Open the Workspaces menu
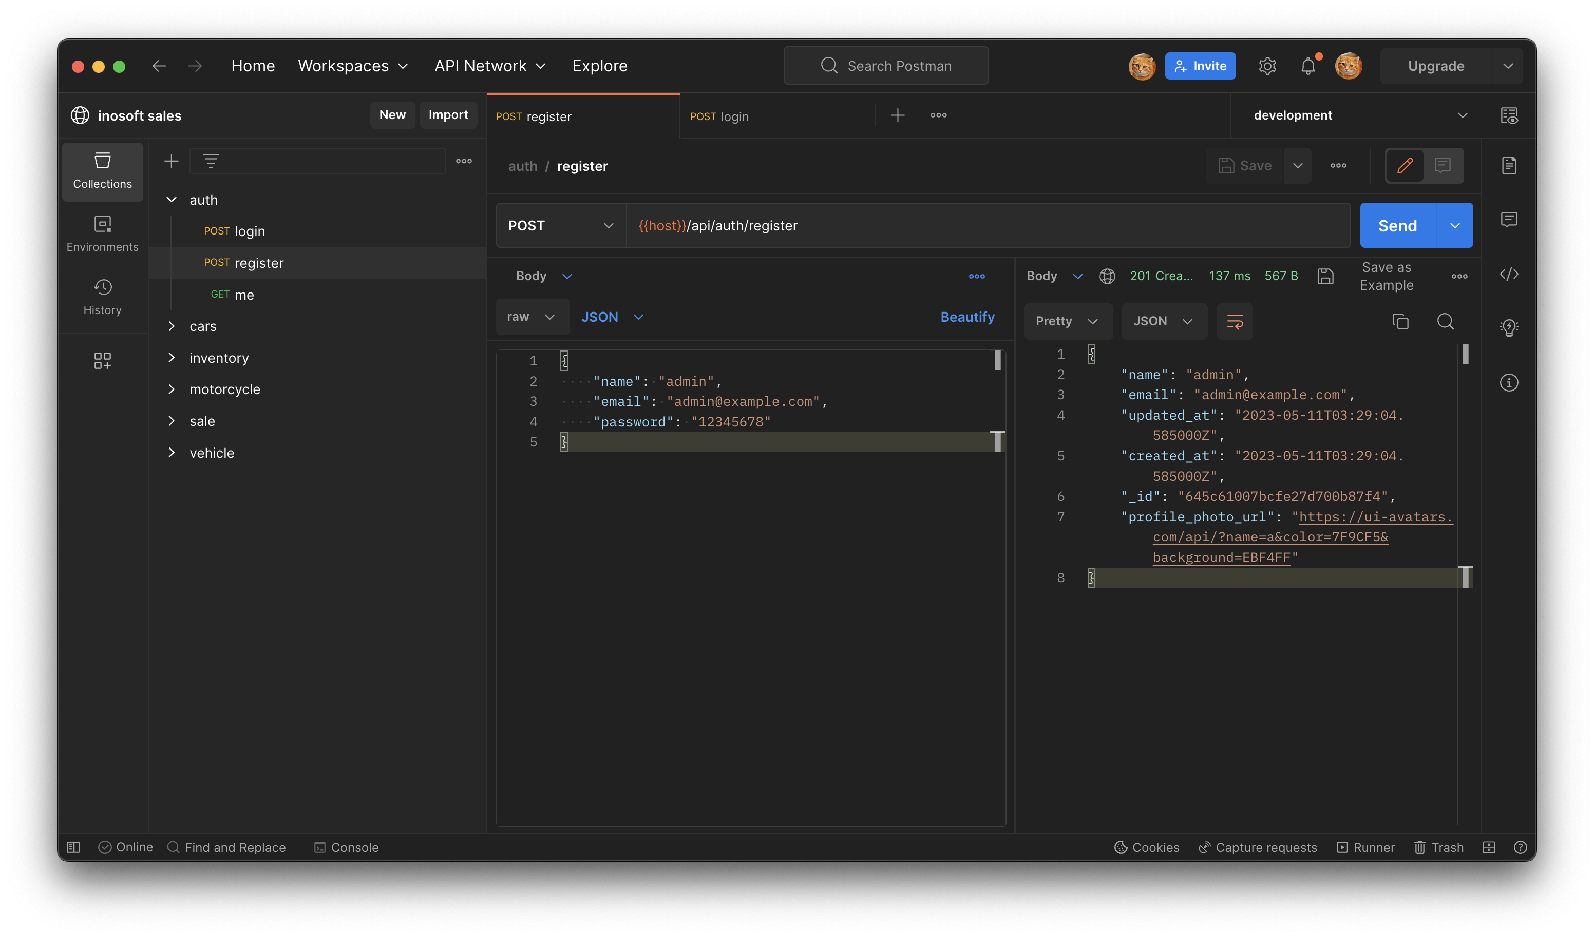The height and width of the screenshot is (937, 1594). (353, 66)
